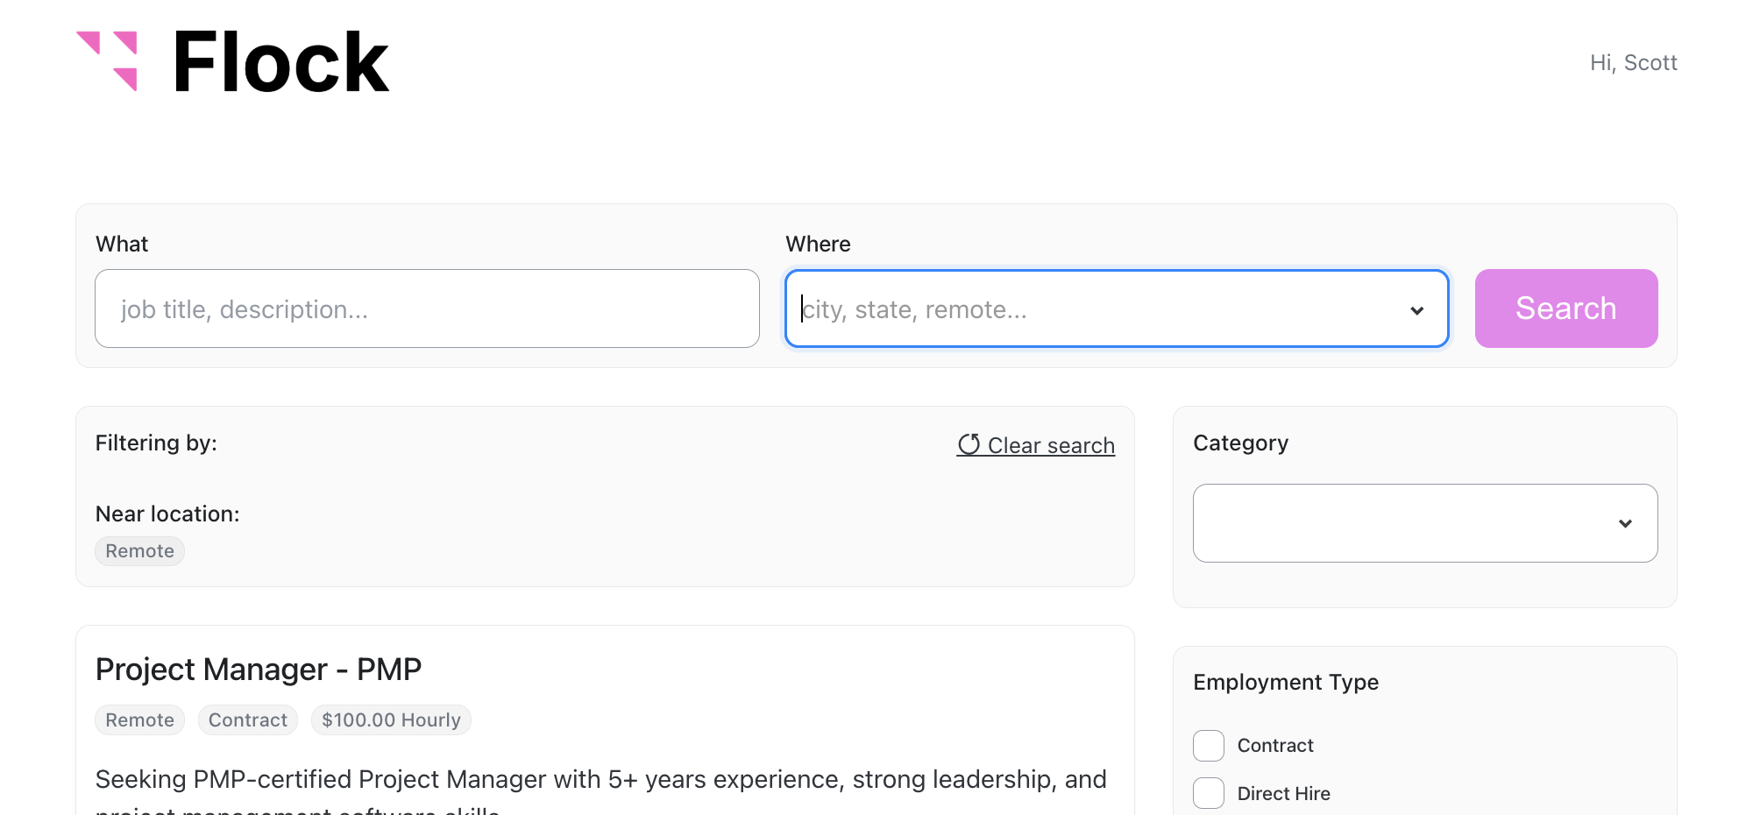Image resolution: width=1760 pixels, height=815 pixels.
Task: Click the Contract checkbox label text
Action: (1274, 746)
